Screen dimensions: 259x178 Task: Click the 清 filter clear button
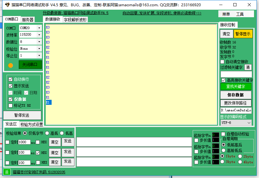point(248,67)
